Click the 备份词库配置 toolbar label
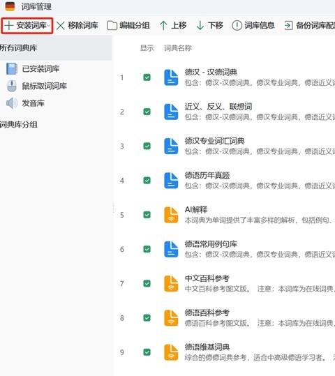Image resolution: width=335 pixels, height=376 pixels. coord(315,25)
